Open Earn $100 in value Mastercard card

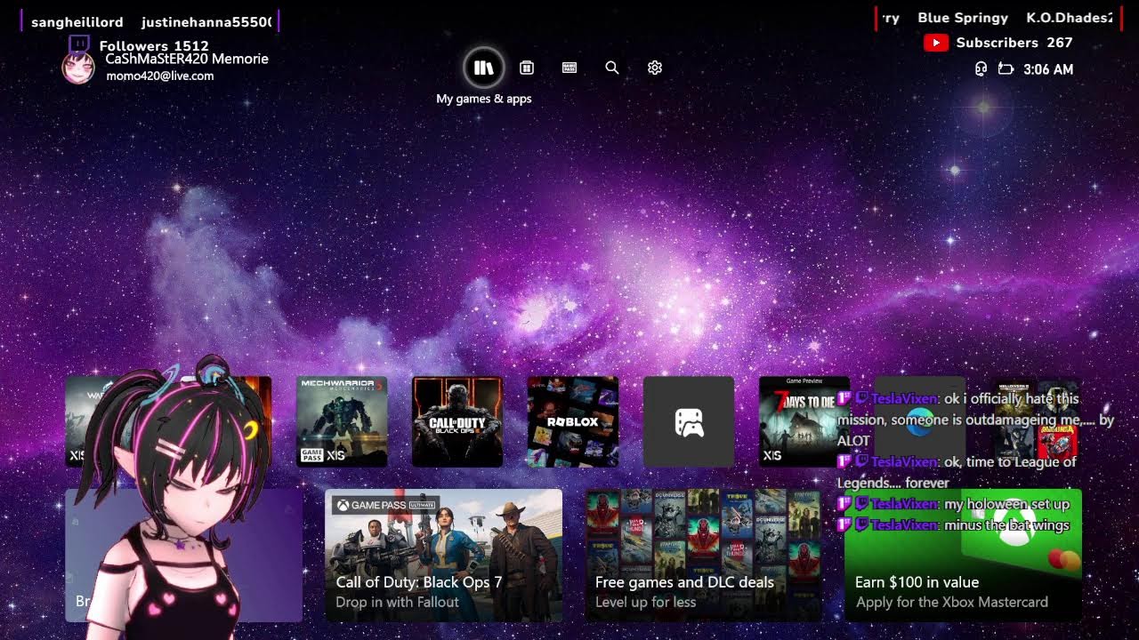pos(963,556)
